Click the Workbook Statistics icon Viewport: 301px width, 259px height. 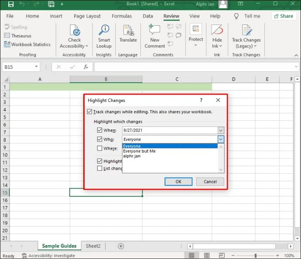pos(7,44)
